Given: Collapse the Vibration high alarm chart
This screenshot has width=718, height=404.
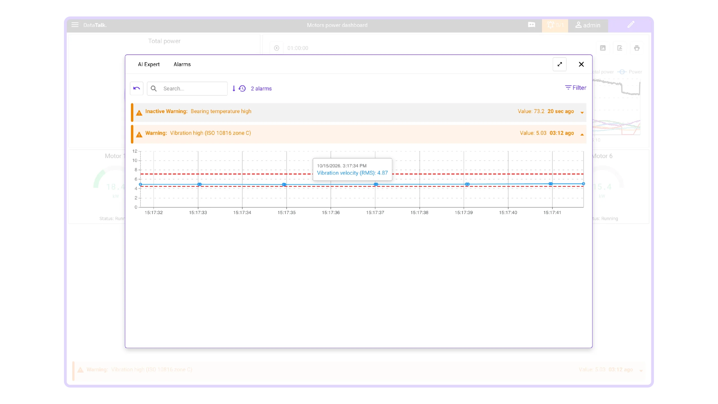Looking at the screenshot, I should pos(582,134).
